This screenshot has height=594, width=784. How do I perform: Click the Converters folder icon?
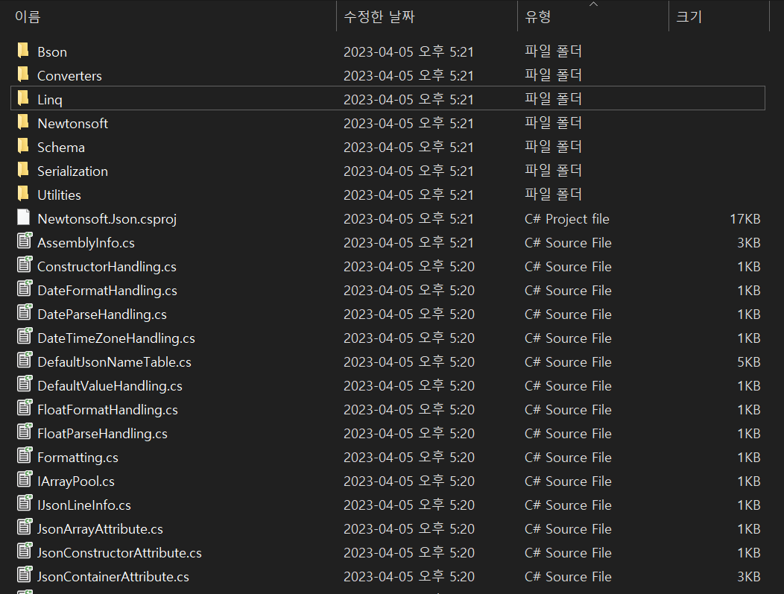[x=23, y=75]
